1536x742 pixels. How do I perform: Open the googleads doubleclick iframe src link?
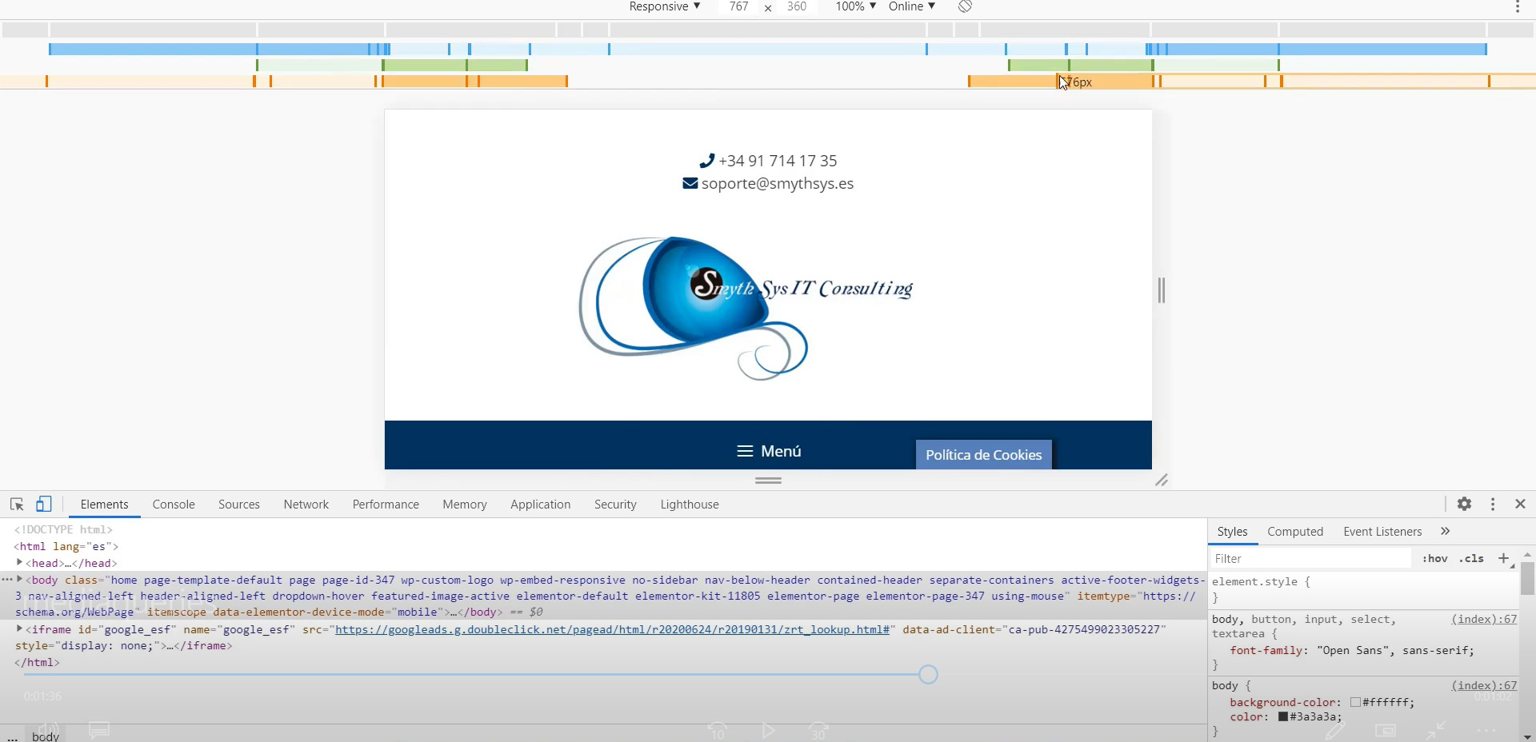click(614, 629)
